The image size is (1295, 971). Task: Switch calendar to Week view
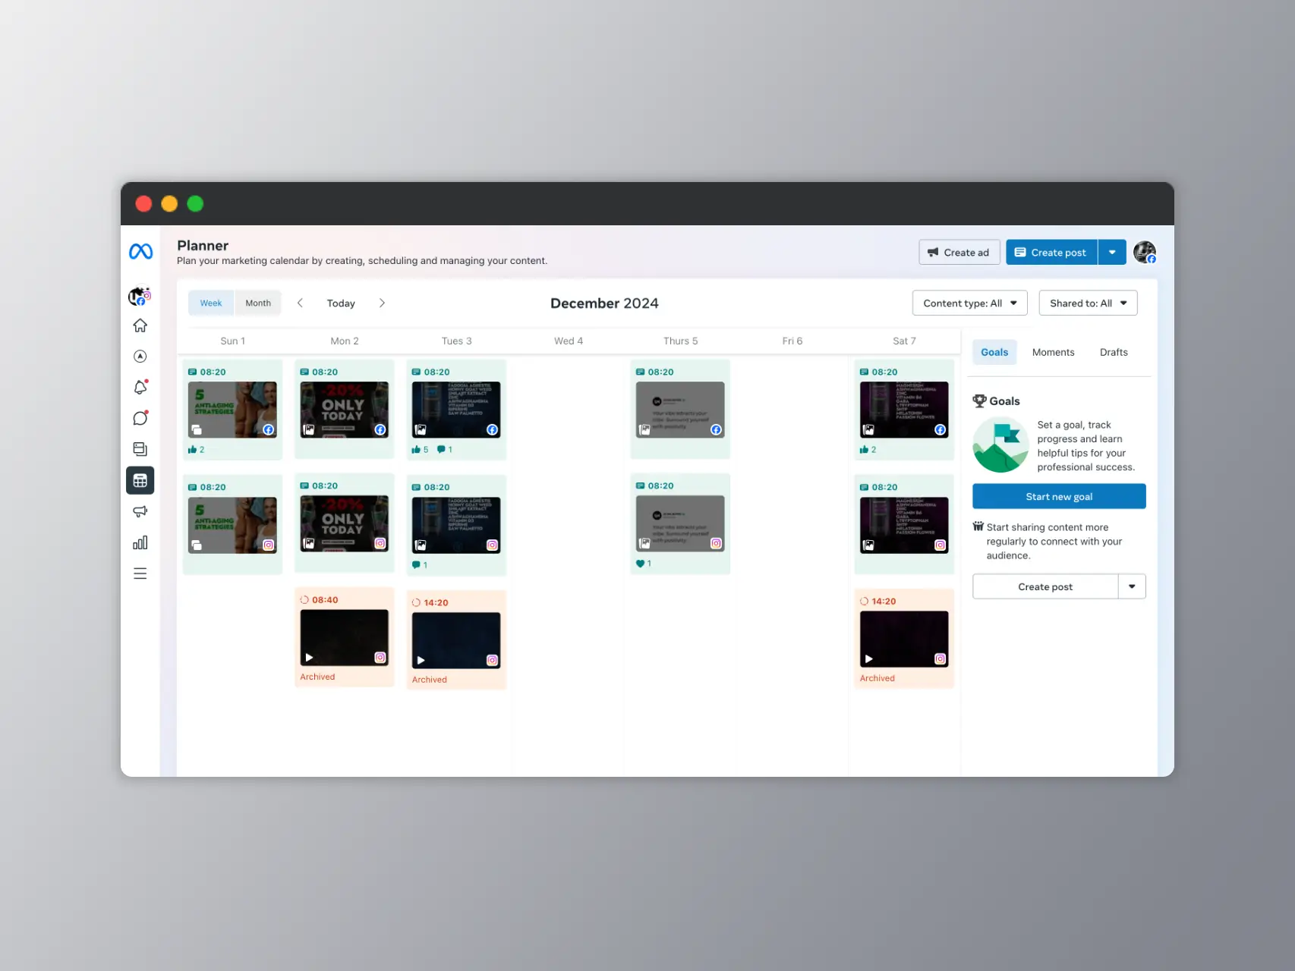(x=211, y=303)
